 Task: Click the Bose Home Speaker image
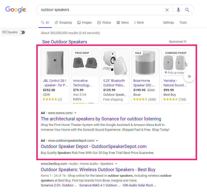click(145, 63)
